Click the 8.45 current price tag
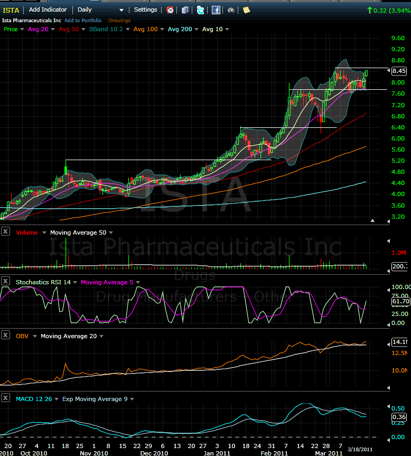 [x=399, y=71]
